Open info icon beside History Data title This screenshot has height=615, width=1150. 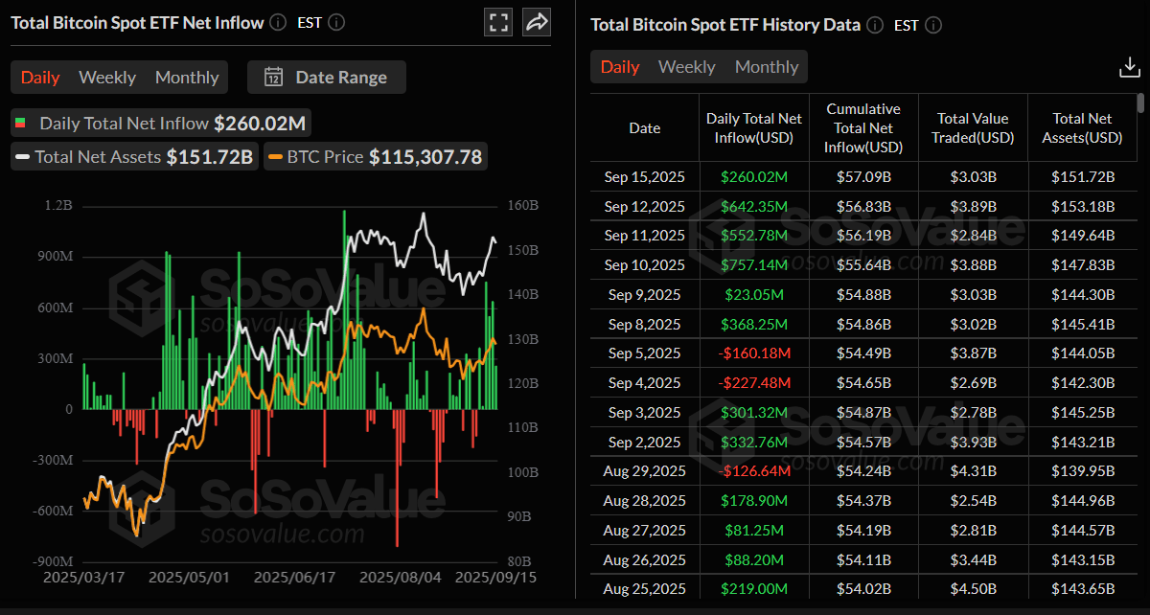[x=874, y=25]
